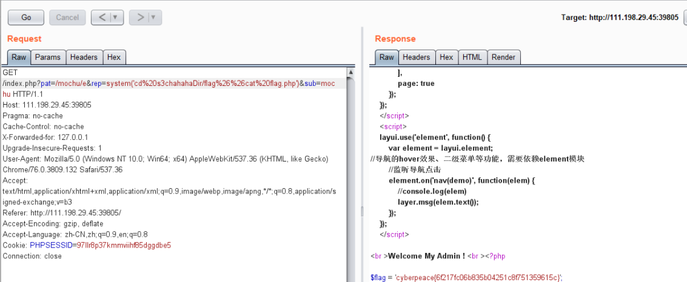Select the Request Raw tab
The width and height of the screenshot is (687, 282).
[x=19, y=57]
